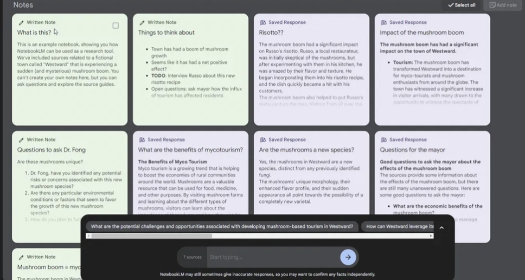Image resolution: width=525 pixels, height=280 pixels.
Task: Select "How can Westward leverage its" suggestion
Action: coord(400,227)
